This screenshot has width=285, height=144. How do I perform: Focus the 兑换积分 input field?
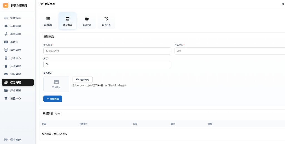coord(230,51)
